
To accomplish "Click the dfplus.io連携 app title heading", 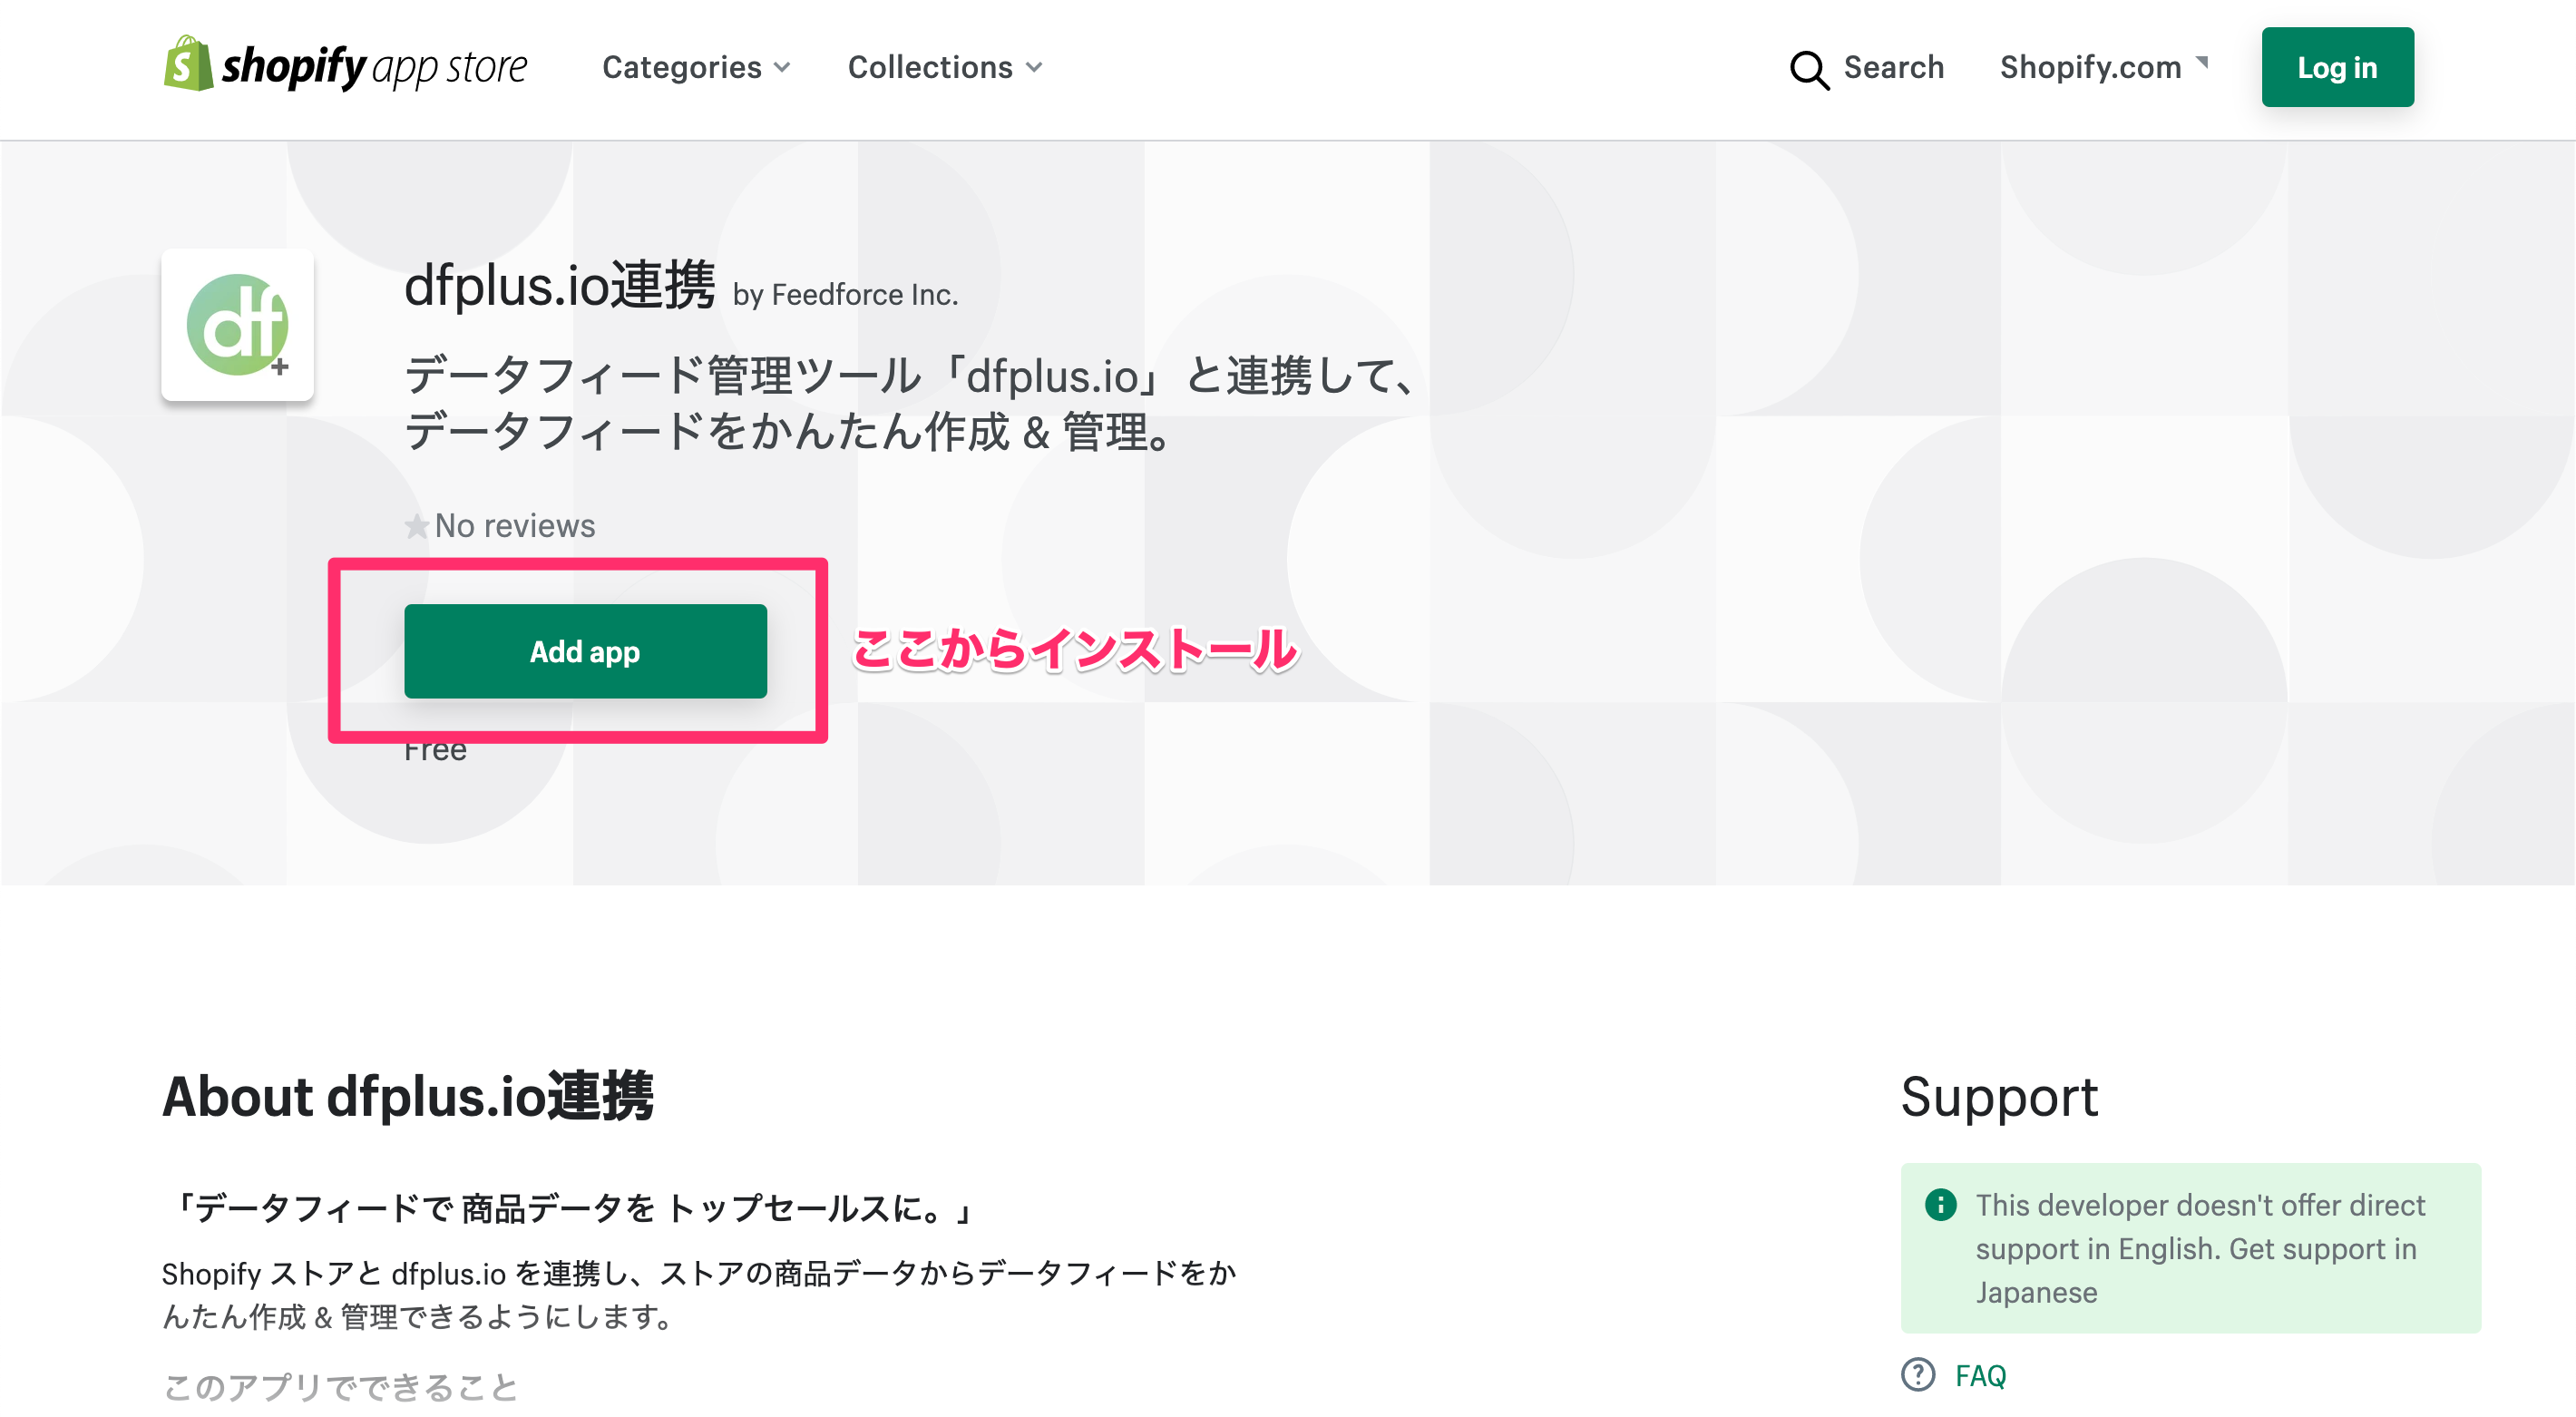I will click(560, 286).
